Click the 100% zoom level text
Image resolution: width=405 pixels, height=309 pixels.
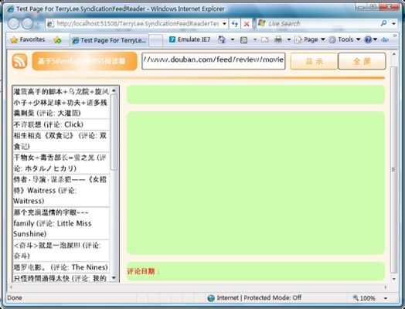point(368,298)
